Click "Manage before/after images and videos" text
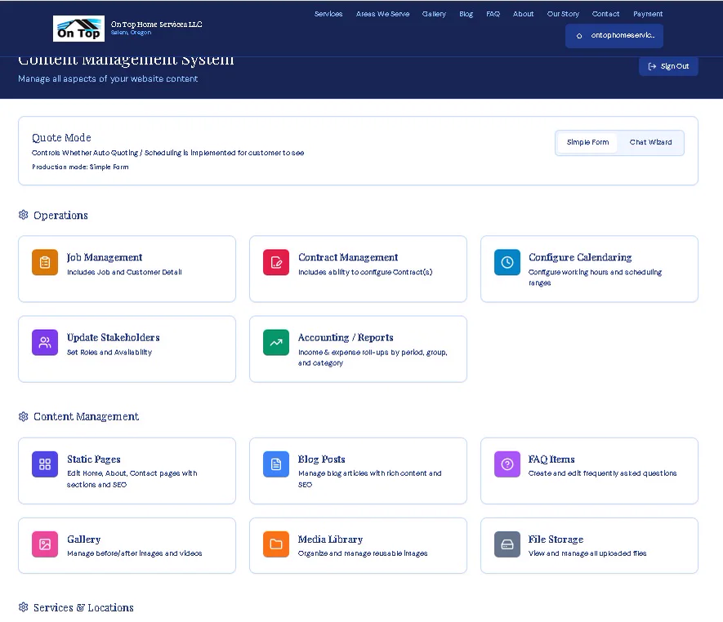 [x=135, y=553]
